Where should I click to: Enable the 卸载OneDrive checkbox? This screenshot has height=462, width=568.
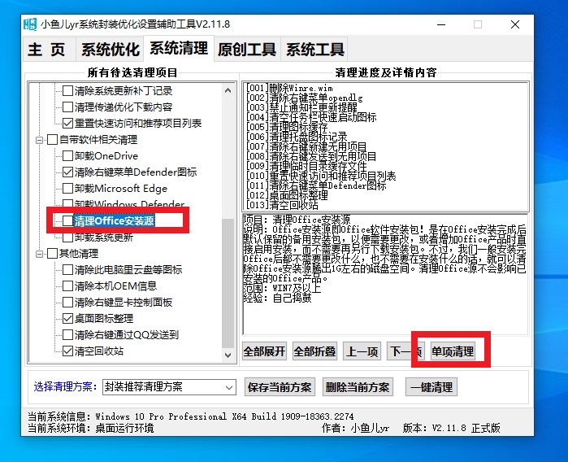(67, 156)
